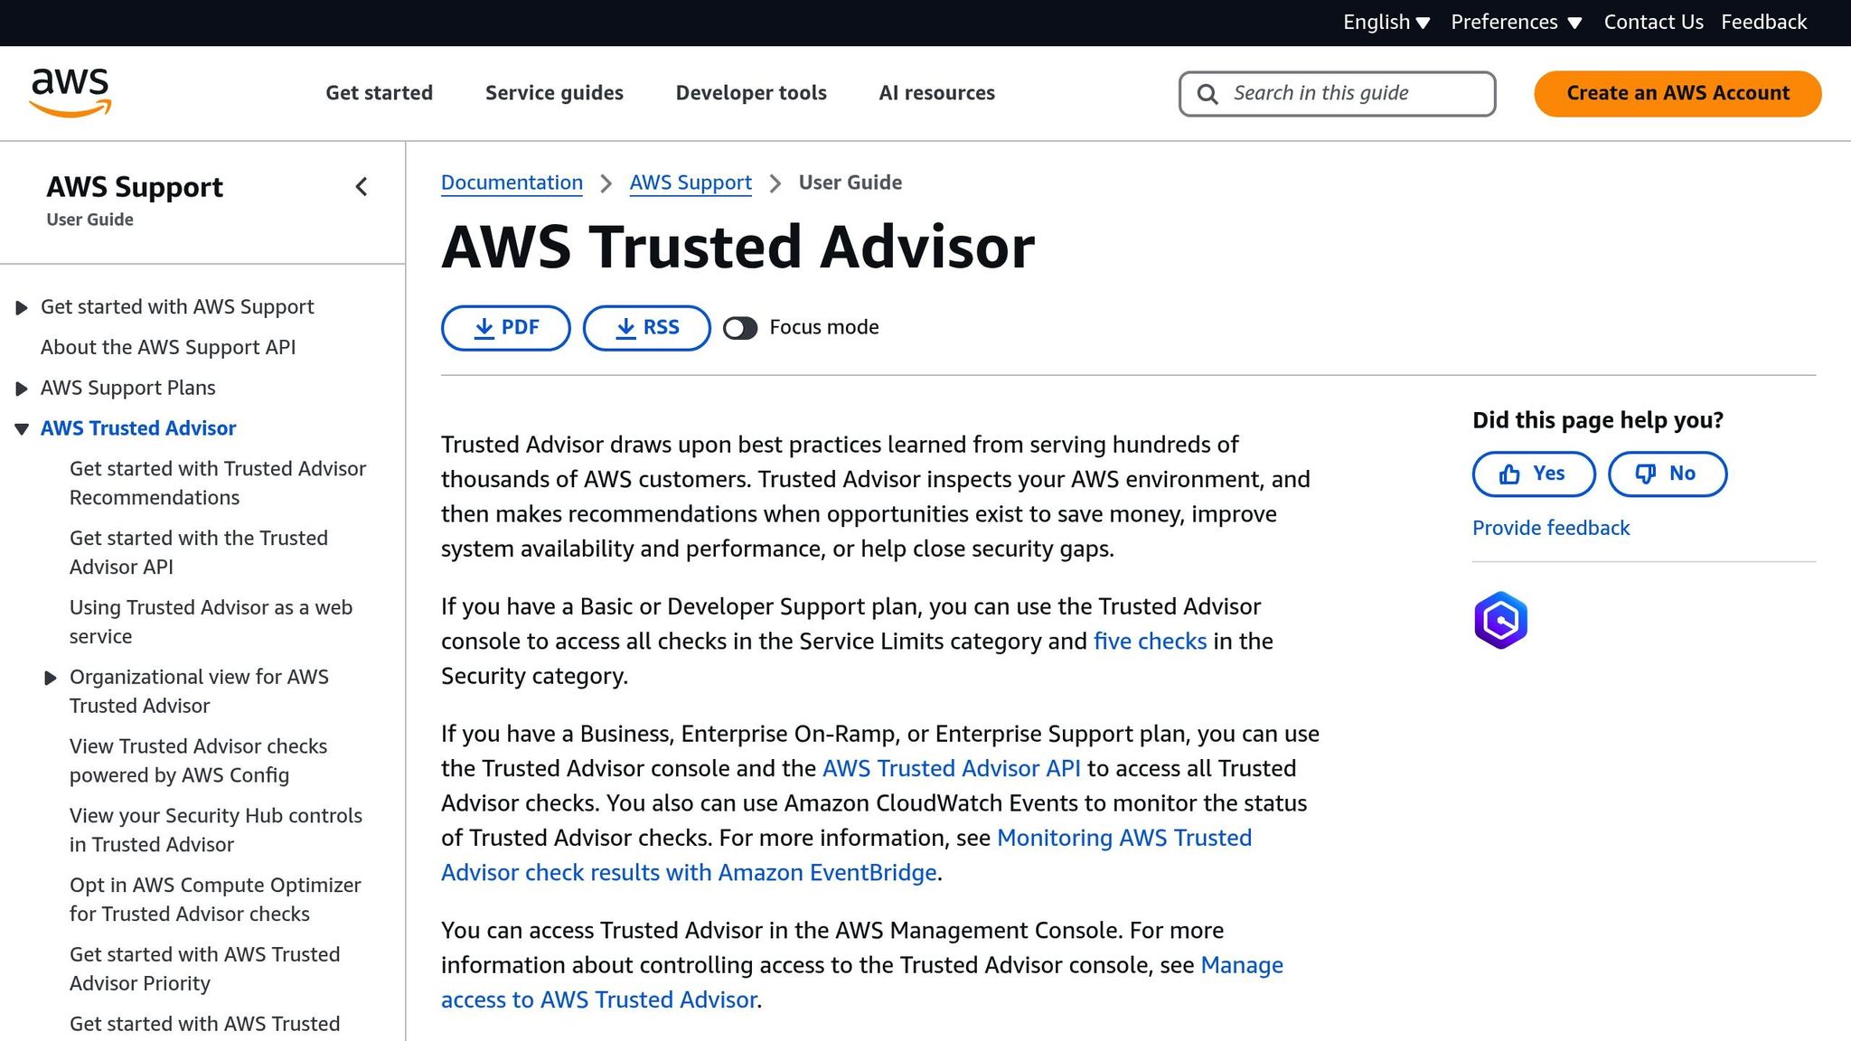1851x1041 pixels.
Task: Open the Developer tools menu
Action: point(751,93)
